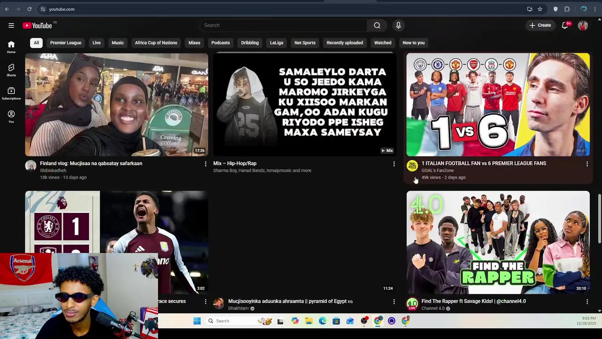Select the Recently uploaded filter chip
The image size is (602, 339).
tap(345, 43)
